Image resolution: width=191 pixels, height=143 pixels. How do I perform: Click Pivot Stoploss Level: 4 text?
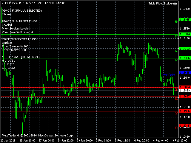pos(16,29)
